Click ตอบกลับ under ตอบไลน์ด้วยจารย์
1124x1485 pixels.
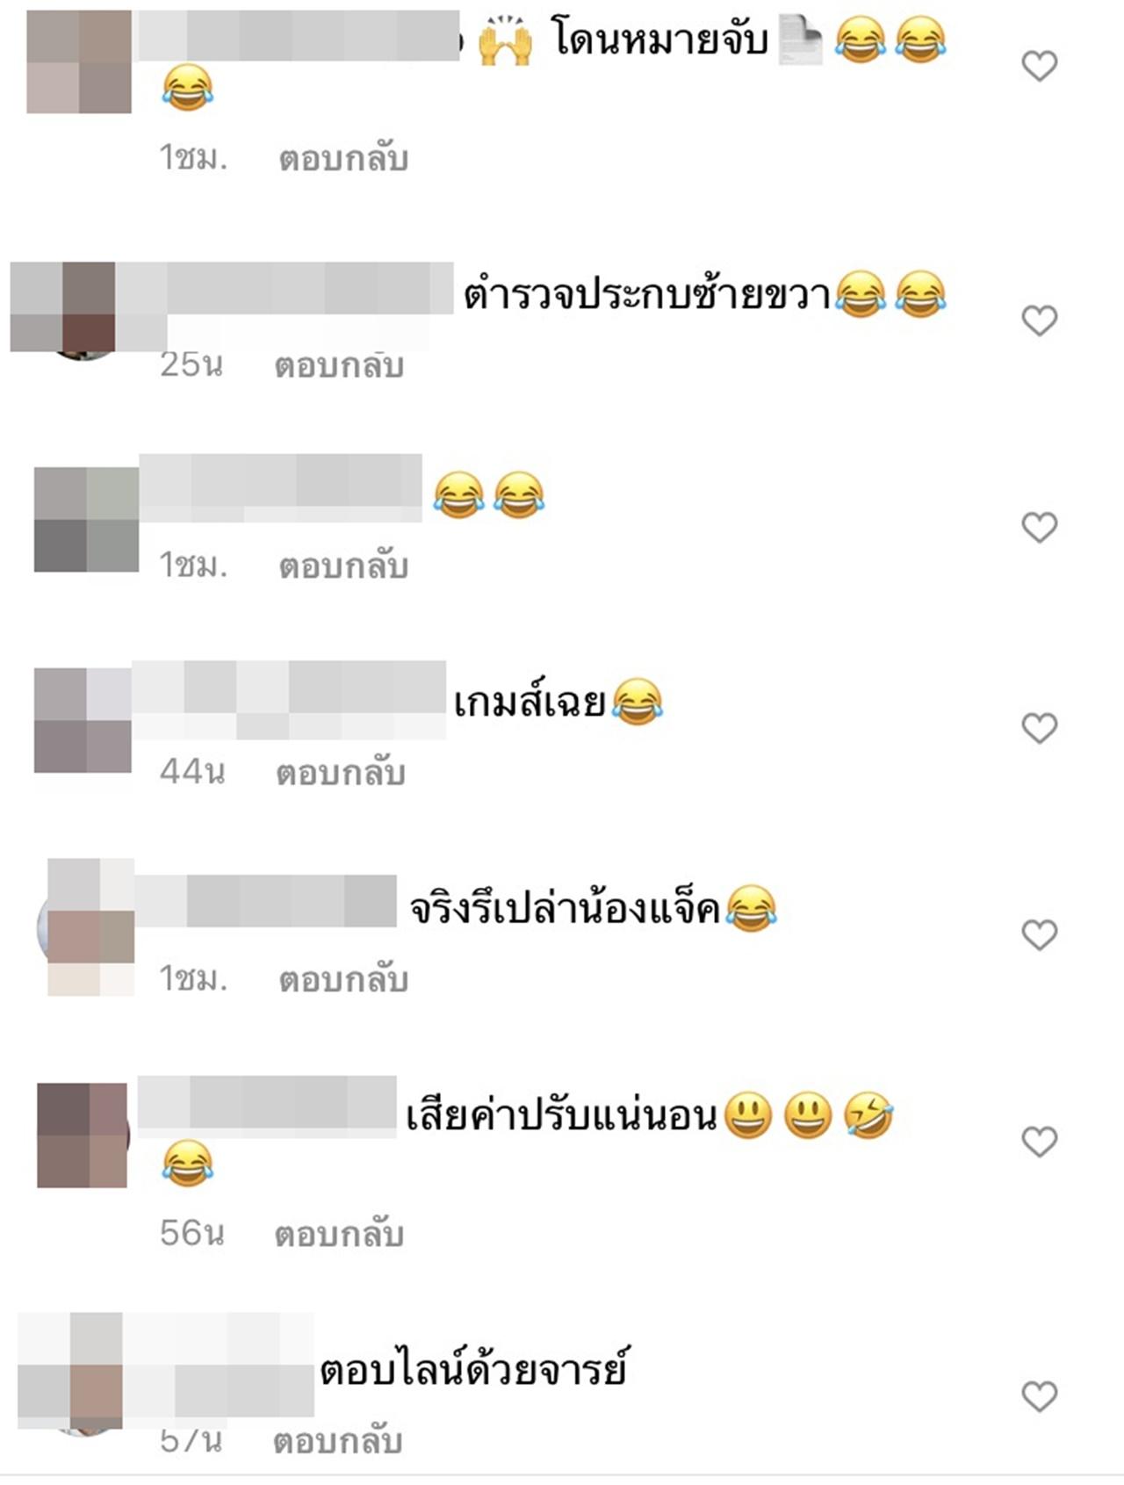(x=337, y=1441)
